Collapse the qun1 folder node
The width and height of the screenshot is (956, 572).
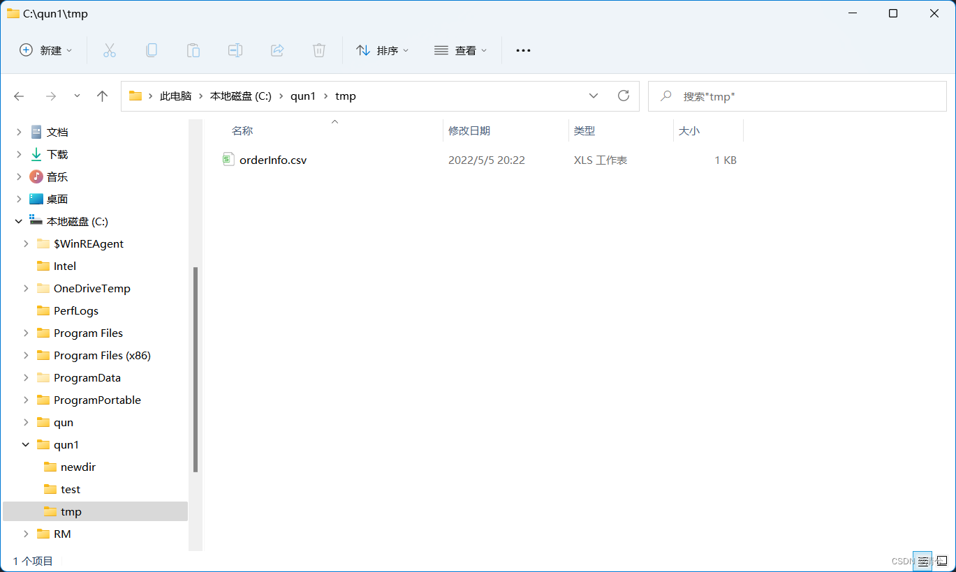point(26,444)
